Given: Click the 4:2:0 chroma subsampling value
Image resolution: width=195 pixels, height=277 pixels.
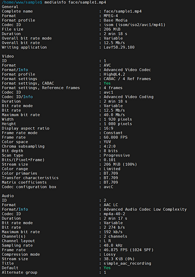Looking at the screenshot, I should pos(109,146).
